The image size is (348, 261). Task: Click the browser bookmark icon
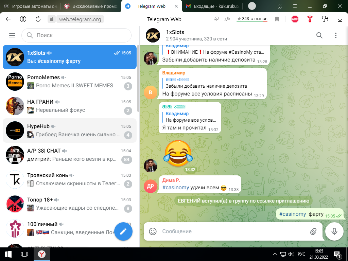[x=277, y=19]
